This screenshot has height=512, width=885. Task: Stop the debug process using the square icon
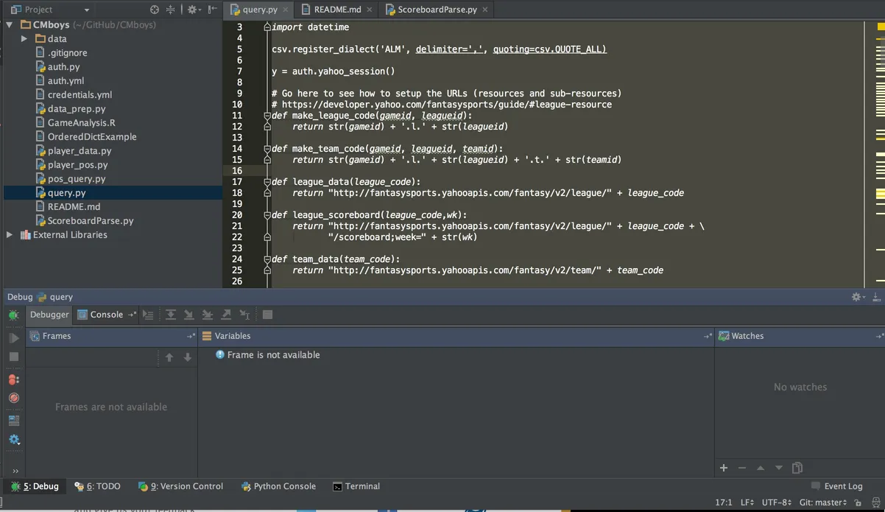13,357
